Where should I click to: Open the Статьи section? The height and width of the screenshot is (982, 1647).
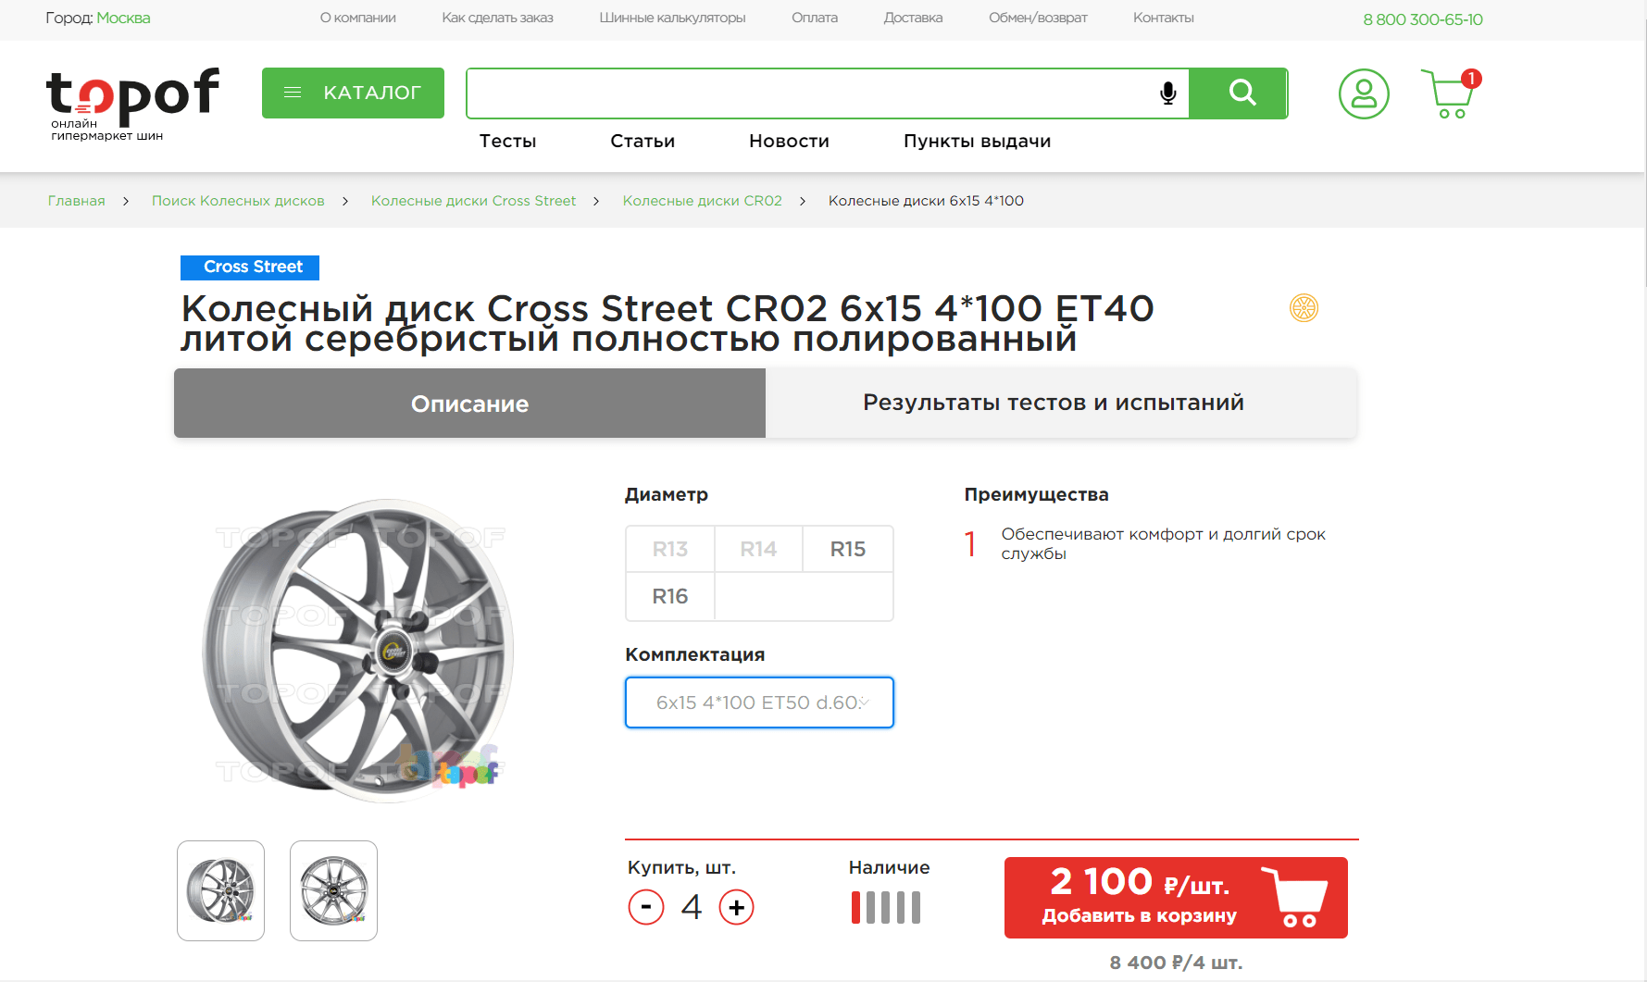point(643,142)
